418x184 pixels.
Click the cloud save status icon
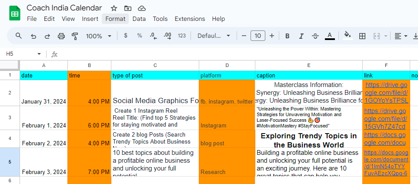(142, 8)
